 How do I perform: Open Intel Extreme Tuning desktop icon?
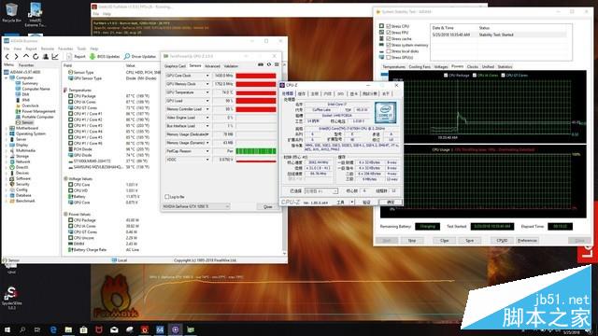click(36, 15)
